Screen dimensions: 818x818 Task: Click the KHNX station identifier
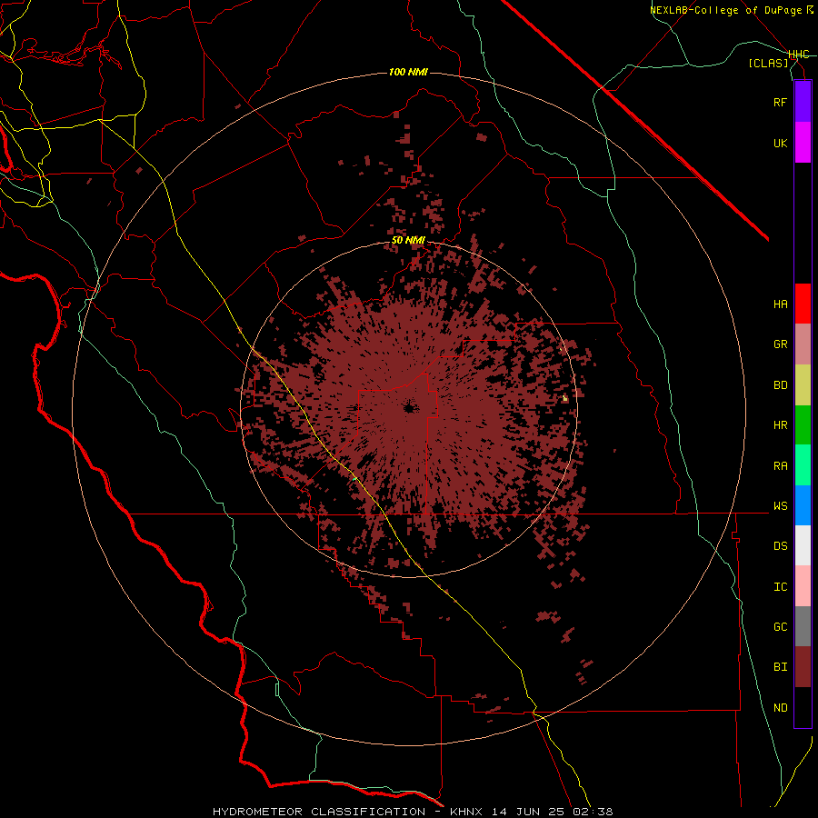tap(466, 812)
